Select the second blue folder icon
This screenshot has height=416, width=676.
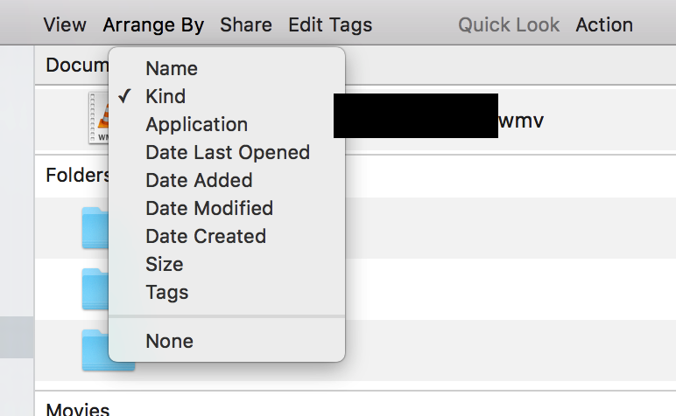[x=95, y=289]
